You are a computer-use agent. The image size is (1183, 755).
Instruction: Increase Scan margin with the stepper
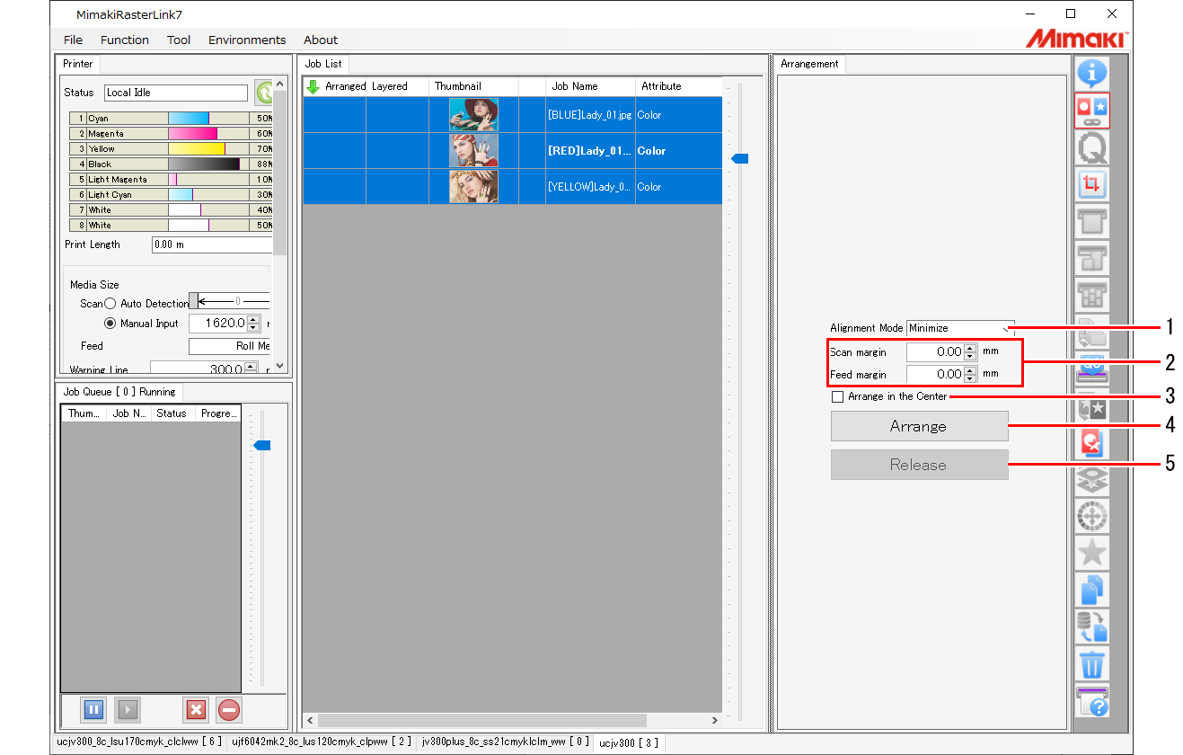click(969, 348)
